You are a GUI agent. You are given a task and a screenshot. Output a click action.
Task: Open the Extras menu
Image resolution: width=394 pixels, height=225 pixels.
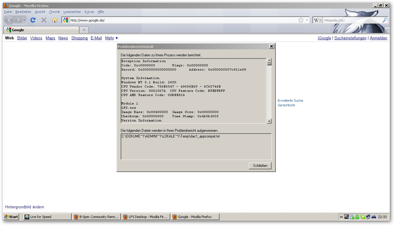tap(90, 12)
